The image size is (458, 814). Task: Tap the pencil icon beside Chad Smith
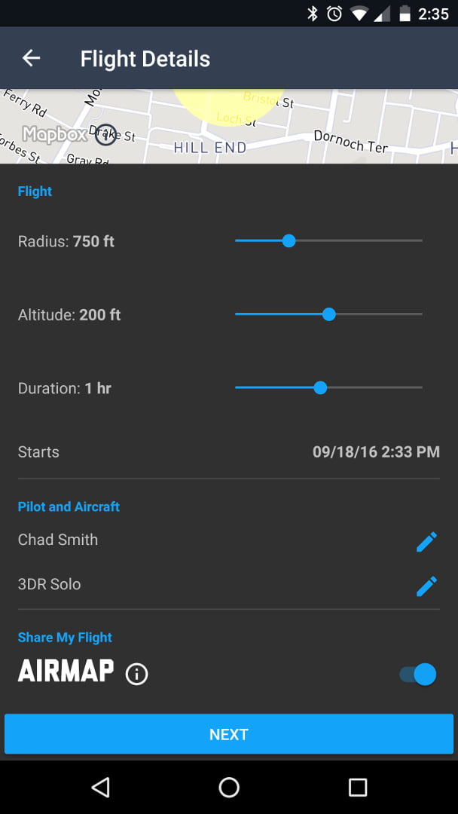pos(427,540)
